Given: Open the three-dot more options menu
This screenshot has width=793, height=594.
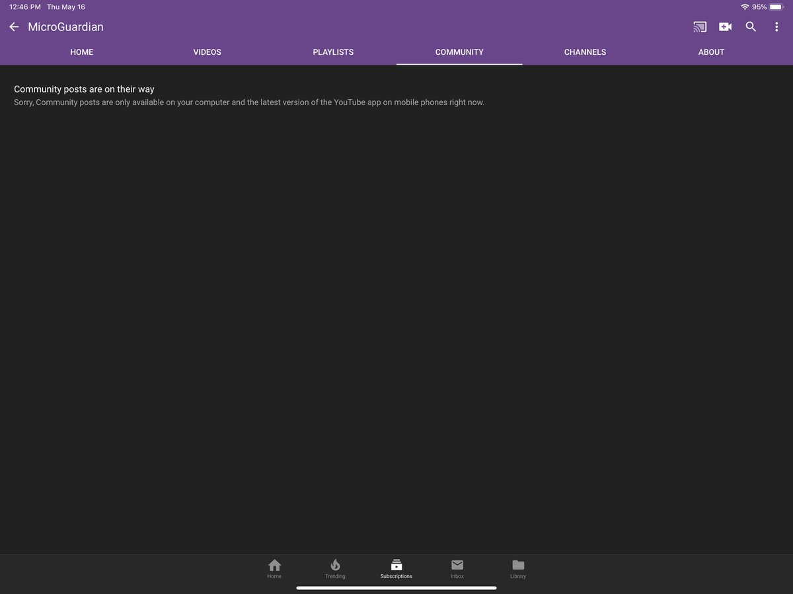Looking at the screenshot, I should [x=776, y=27].
